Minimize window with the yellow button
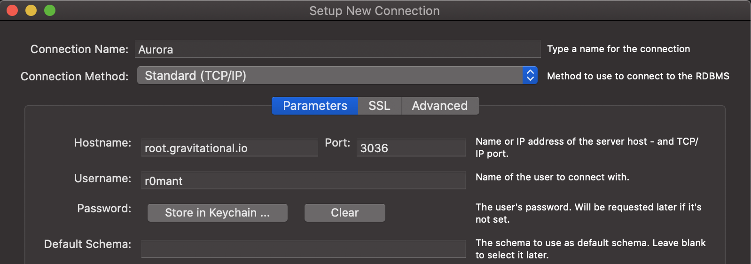This screenshot has height=264, width=751. click(31, 10)
